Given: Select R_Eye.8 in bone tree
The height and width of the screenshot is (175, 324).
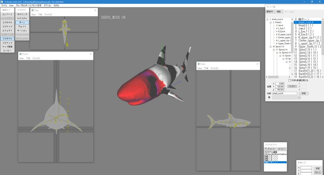Looking at the screenshot, I should (x=280, y=32).
